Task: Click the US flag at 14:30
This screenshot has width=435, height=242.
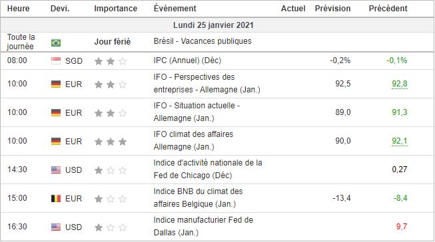Action: [x=56, y=170]
